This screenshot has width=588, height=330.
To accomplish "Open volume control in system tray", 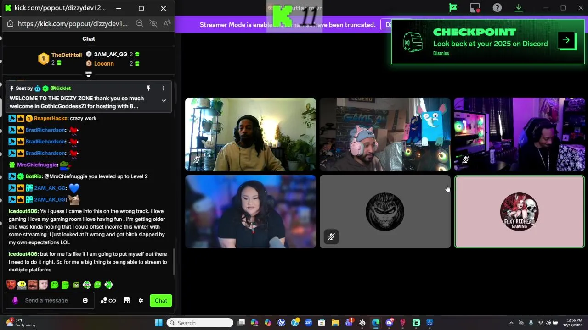I will coord(548,323).
